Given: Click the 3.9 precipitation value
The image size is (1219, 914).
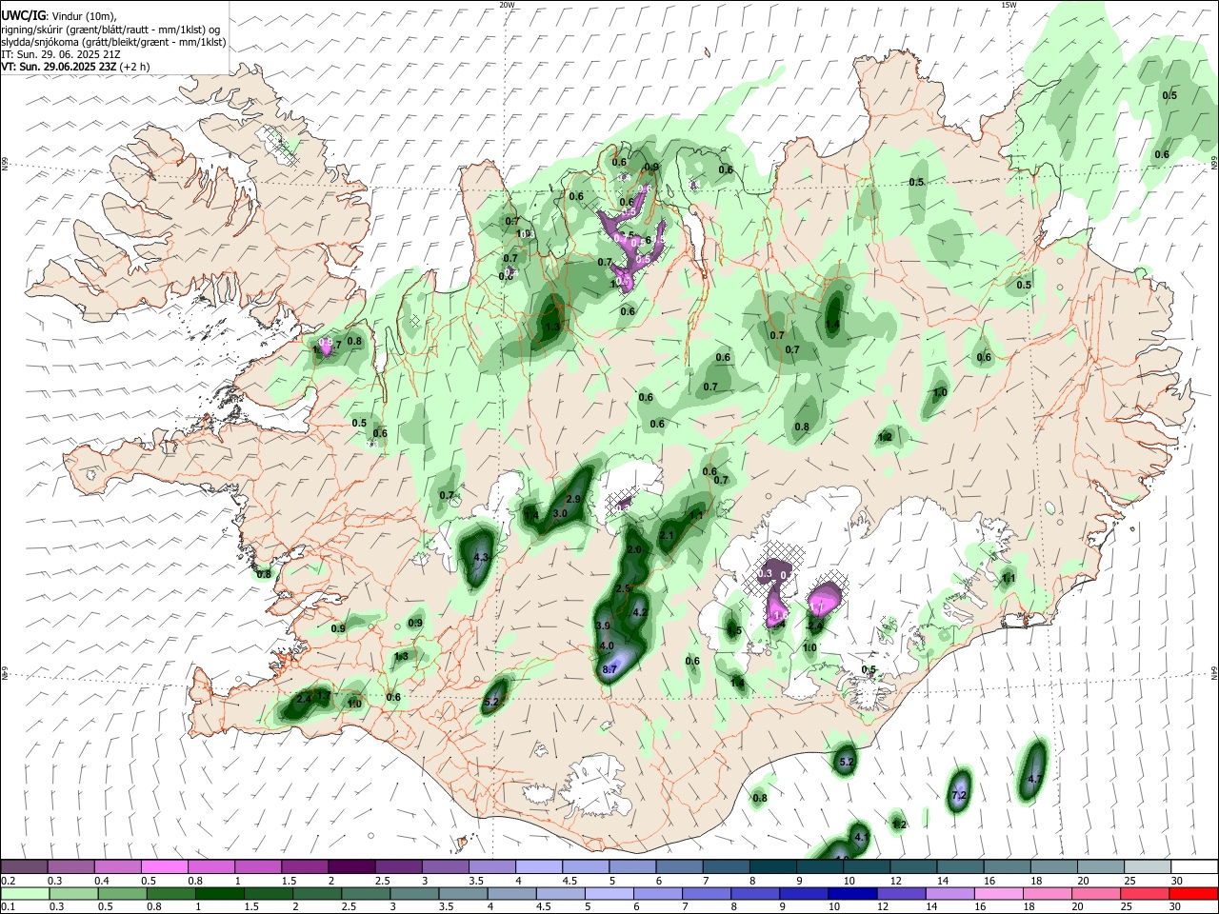Looking at the screenshot, I should [x=603, y=626].
